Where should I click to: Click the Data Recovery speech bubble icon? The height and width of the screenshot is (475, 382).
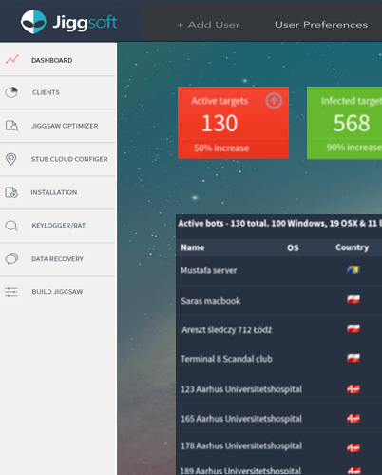coord(11,259)
